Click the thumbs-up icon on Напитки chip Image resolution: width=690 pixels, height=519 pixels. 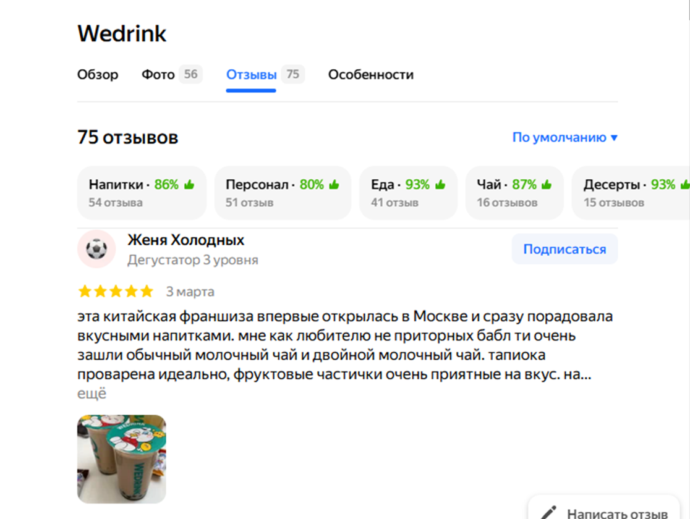coord(189,184)
